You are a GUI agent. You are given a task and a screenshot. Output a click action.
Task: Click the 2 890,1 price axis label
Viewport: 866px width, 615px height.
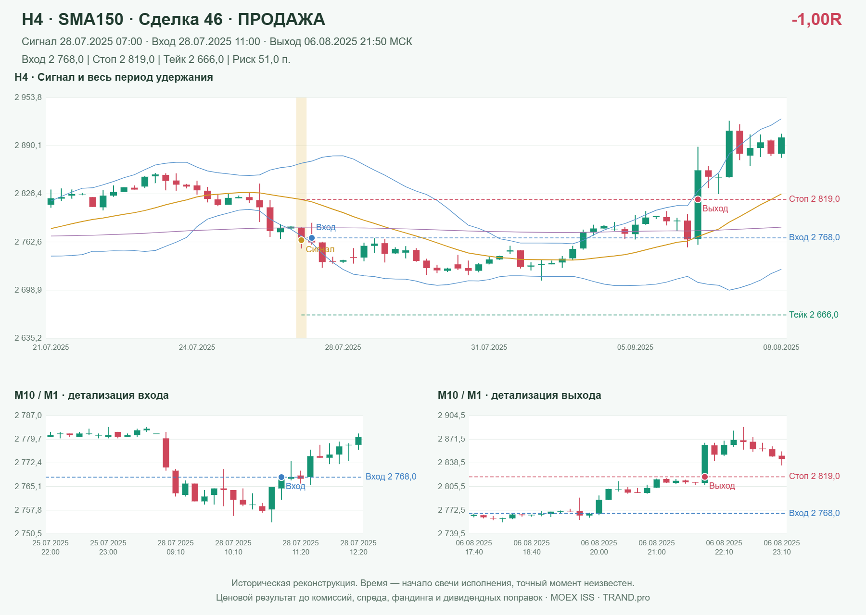pyautogui.click(x=28, y=146)
